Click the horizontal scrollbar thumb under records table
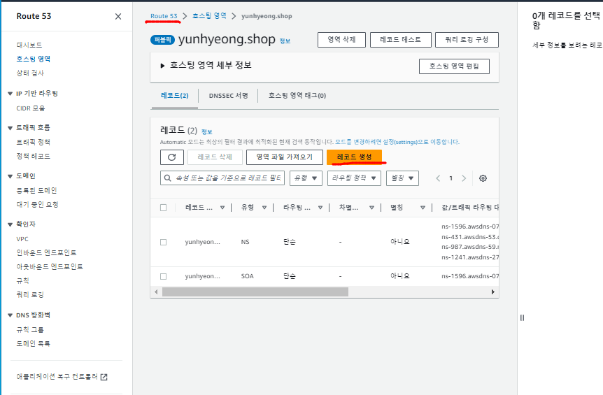Image resolution: width=603 pixels, height=395 pixels. coord(255,292)
